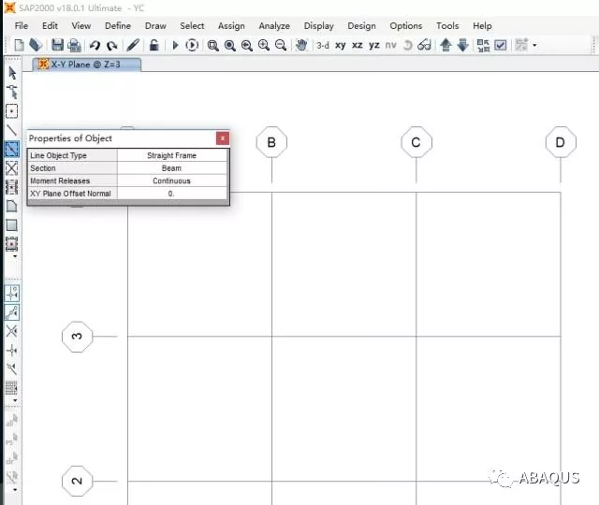Activate the Pan hand tool
Viewport: 599px width, 505px height.
(x=301, y=45)
